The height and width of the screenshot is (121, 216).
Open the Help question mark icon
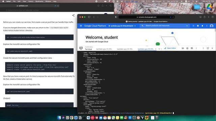coord(198,26)
